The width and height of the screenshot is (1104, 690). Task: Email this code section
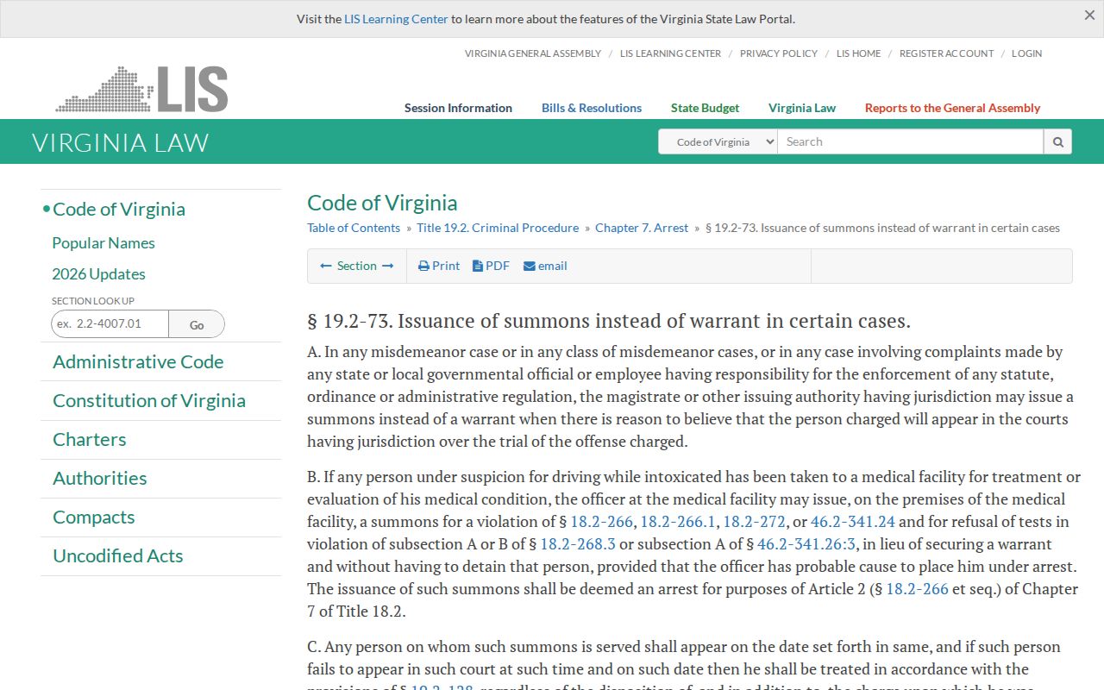(545, 266)
